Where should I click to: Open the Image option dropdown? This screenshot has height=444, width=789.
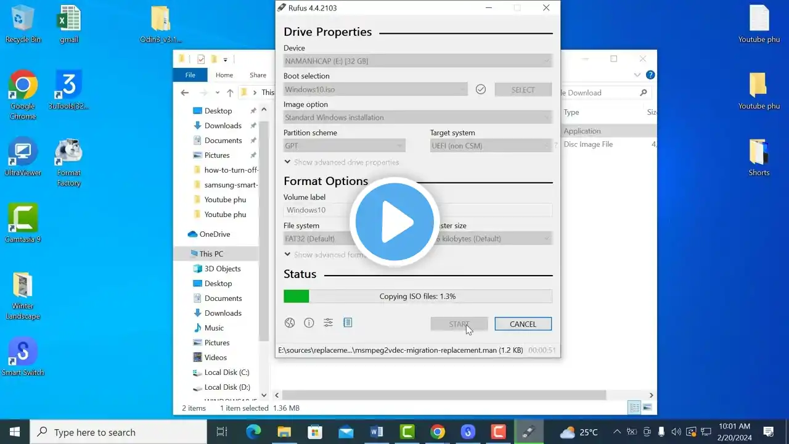coord(417,117)
